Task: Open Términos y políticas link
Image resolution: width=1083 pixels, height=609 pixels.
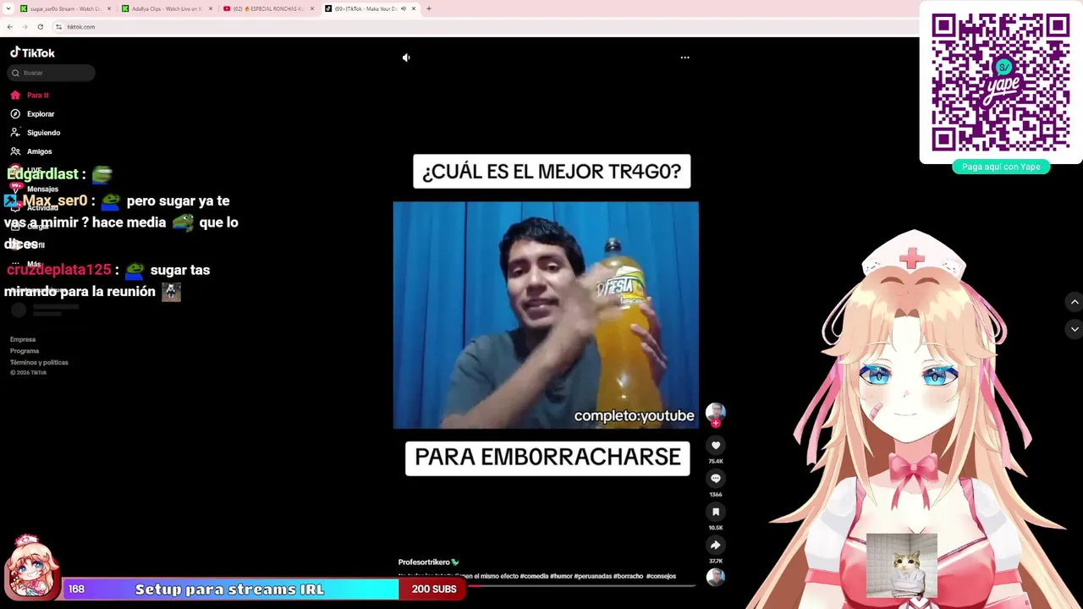Action: pyautogui.click(x=39, y=362)
